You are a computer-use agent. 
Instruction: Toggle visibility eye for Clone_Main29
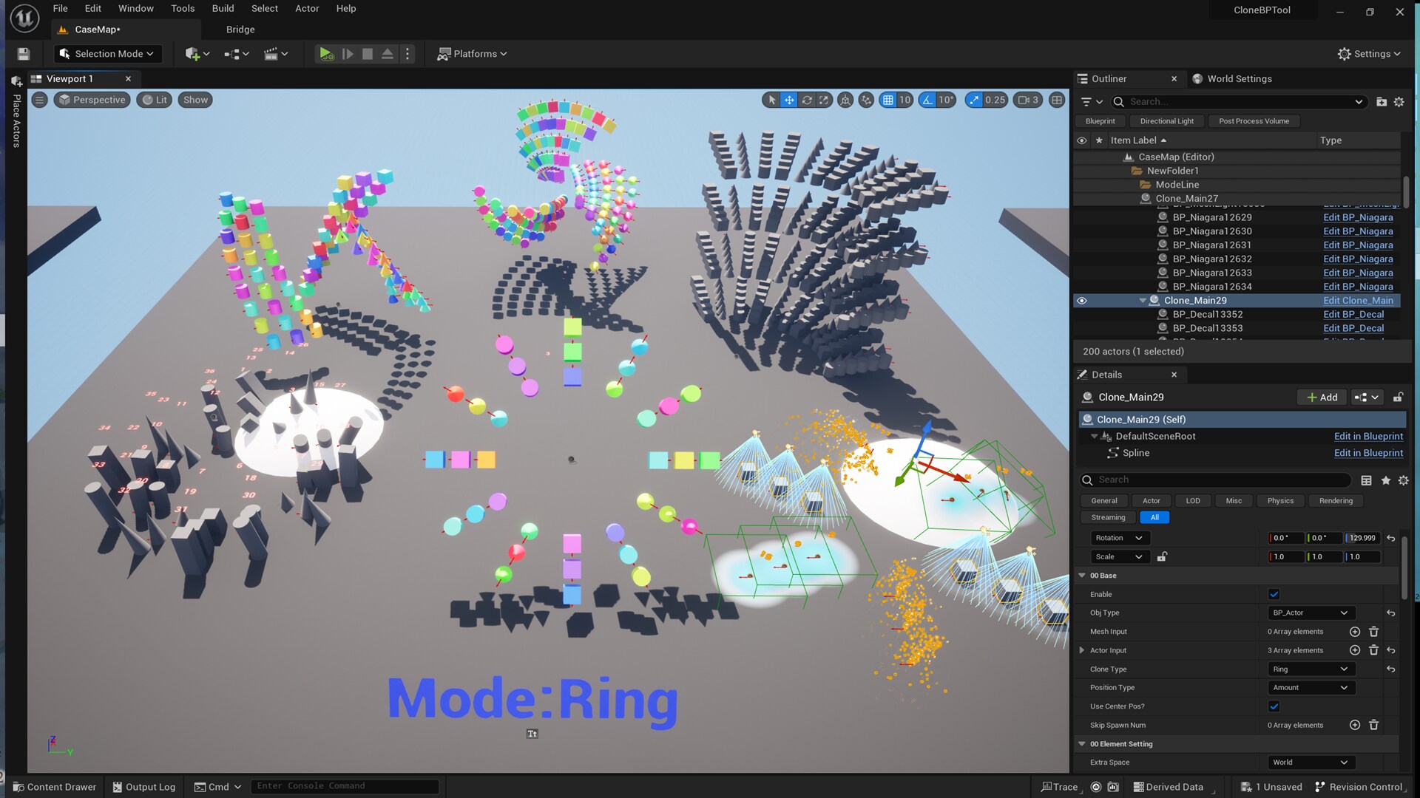coord(1081,301)
